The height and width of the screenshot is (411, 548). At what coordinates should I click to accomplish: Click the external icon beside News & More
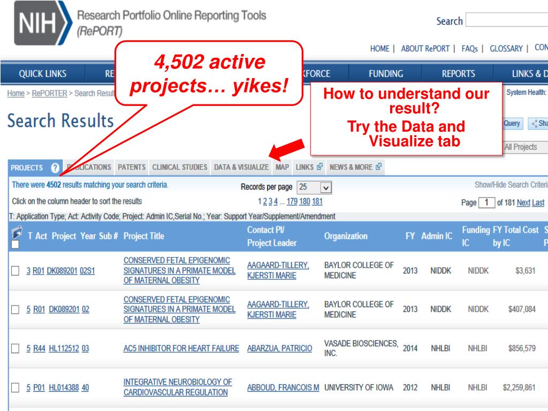pyautogui.click(x=378, y=167)
